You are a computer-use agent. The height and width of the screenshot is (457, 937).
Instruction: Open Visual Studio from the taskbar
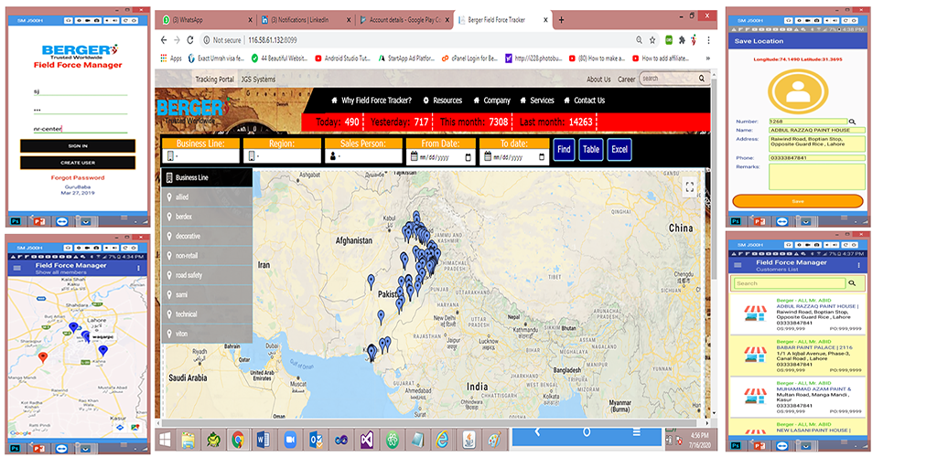click(366, 441)
